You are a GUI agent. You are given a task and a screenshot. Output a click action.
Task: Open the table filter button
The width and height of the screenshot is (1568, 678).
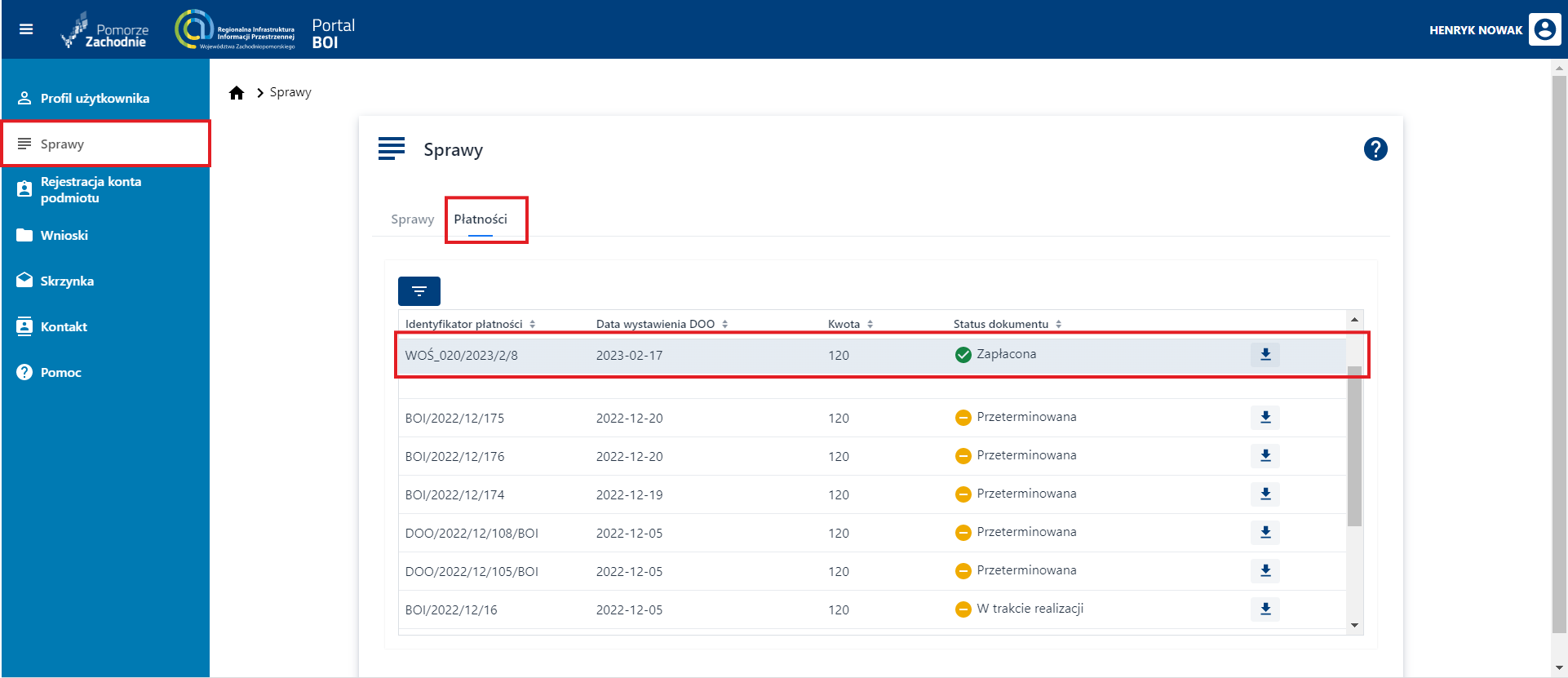point(419,291)
